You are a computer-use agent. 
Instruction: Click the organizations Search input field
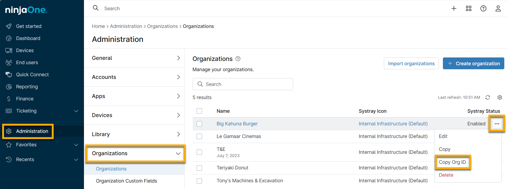click(x=243, y=84)
